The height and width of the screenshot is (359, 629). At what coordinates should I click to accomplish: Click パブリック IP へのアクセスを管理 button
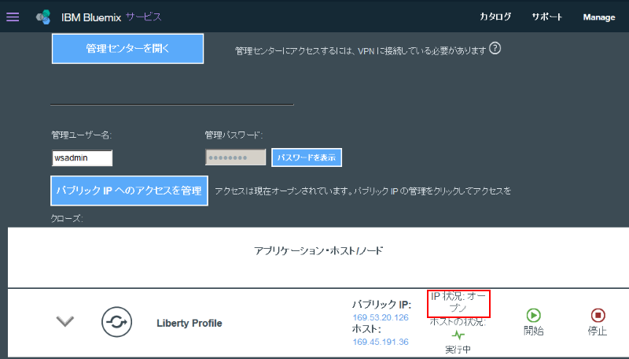(x=129, y=191)
